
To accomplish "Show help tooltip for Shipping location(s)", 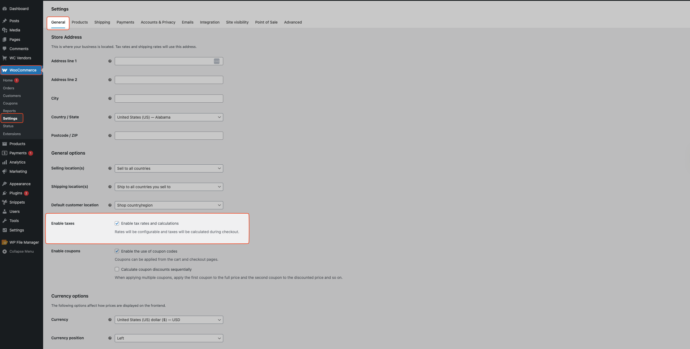I will tap(110, 187).
